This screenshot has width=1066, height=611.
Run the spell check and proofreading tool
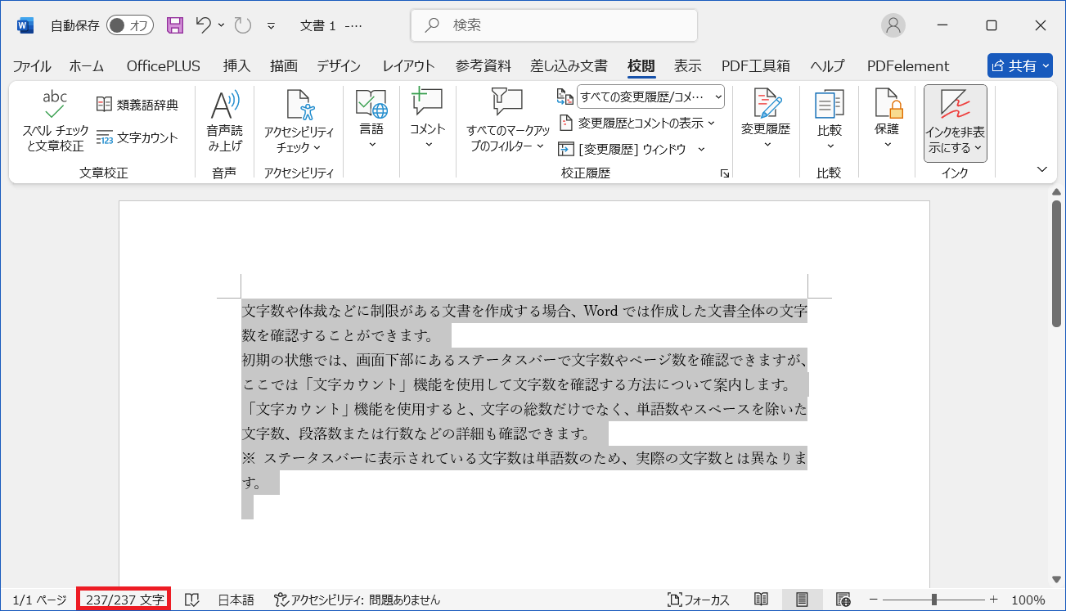point(55,121)
